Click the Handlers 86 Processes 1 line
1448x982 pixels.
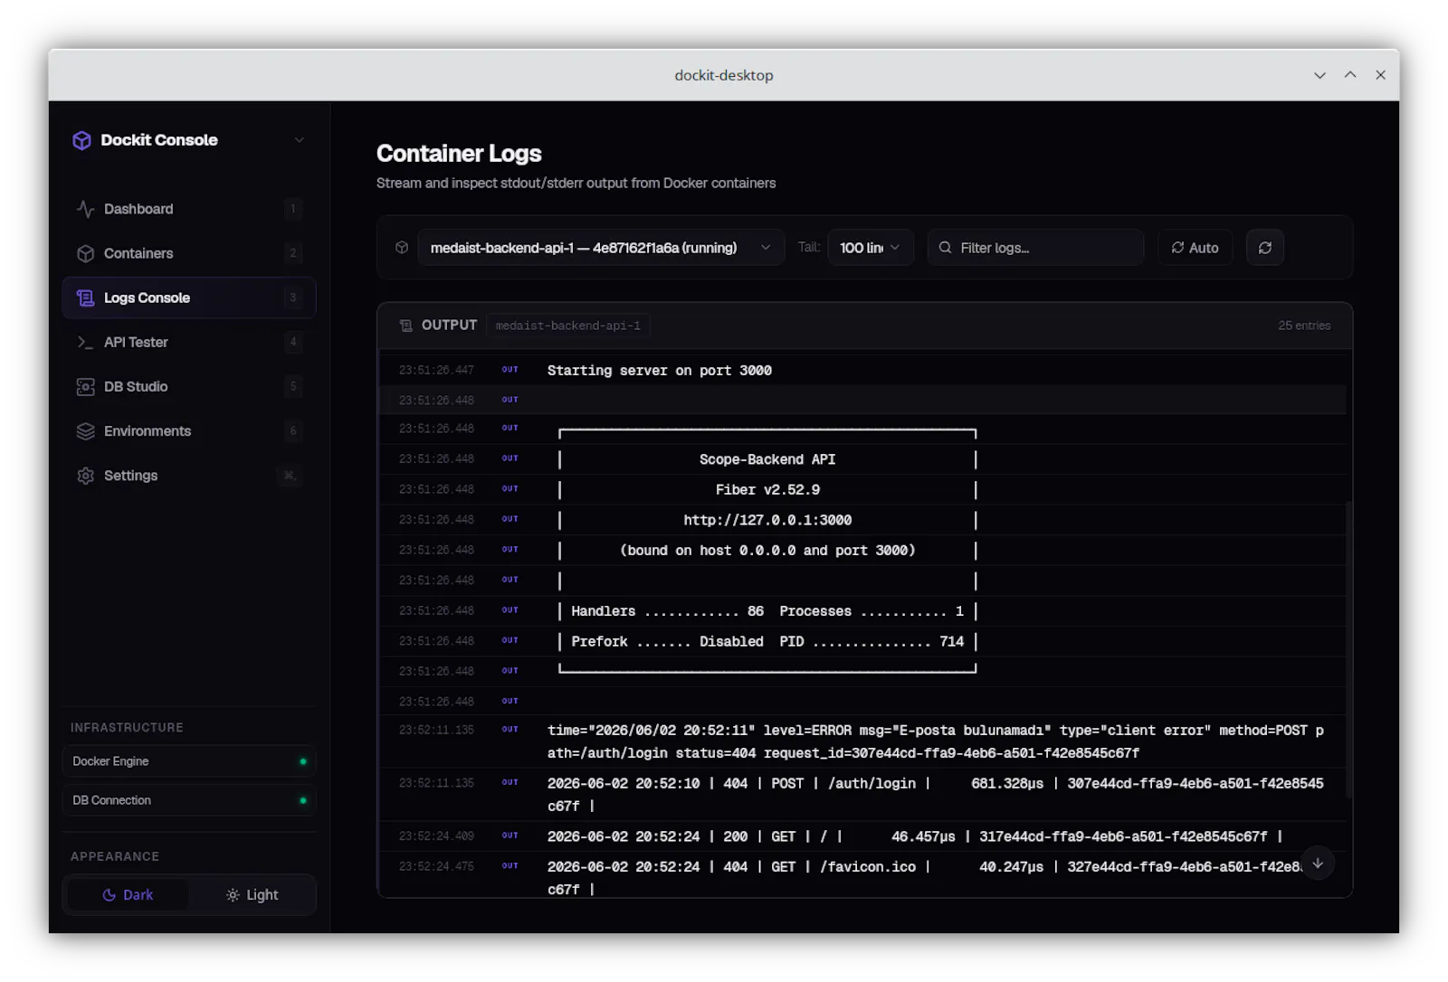767,611
